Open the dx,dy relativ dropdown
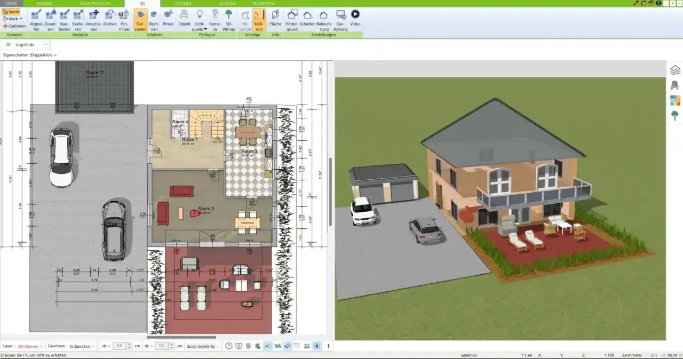Screen dimensions: 683x359 point(202,346)
